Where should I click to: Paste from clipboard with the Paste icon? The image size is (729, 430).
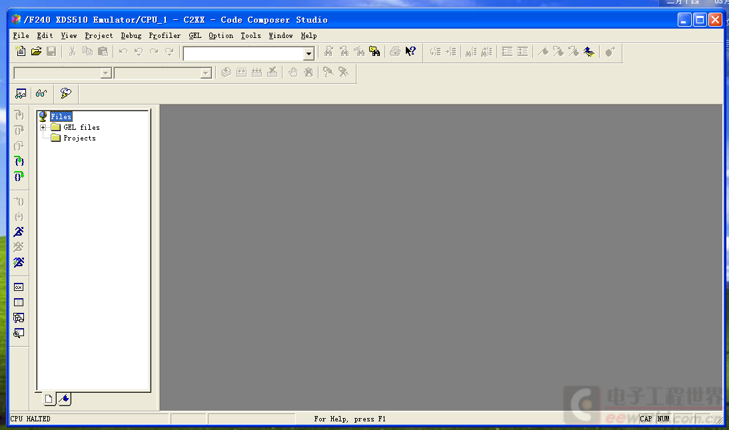[103, 51]
